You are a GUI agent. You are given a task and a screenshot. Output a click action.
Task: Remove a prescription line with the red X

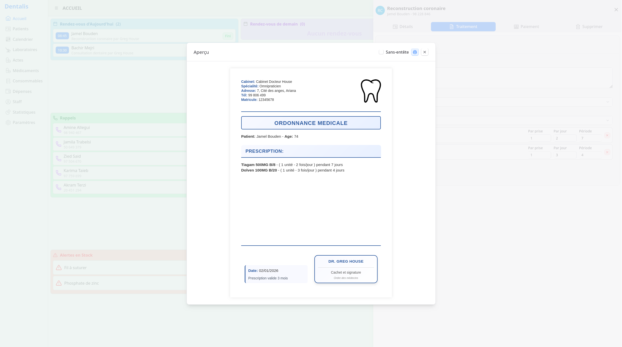[607, 135]
